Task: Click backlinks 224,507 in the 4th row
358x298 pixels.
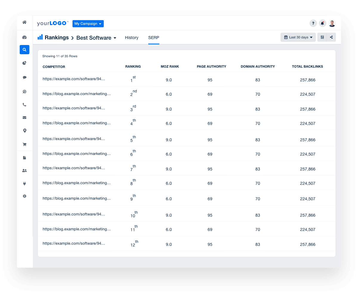Action: [x=308, y=123]
